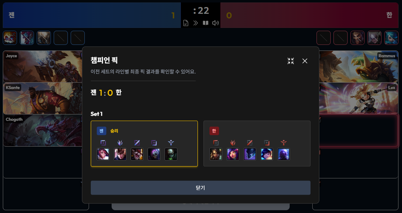Click the red team support role icon
402x213 pixels.
tap(284, 143)
